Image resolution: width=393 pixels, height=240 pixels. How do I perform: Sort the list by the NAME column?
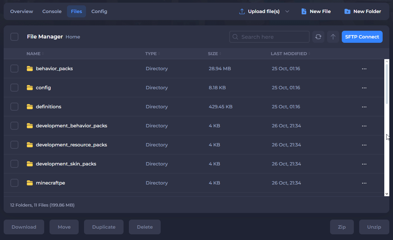[33, 53]
